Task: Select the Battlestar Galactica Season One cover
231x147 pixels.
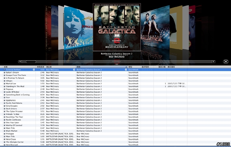Action: click(155, 28)
